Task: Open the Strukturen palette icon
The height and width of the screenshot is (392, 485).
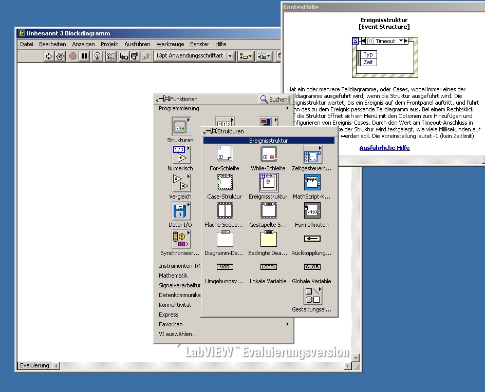Action: click(x=181, y=126)
